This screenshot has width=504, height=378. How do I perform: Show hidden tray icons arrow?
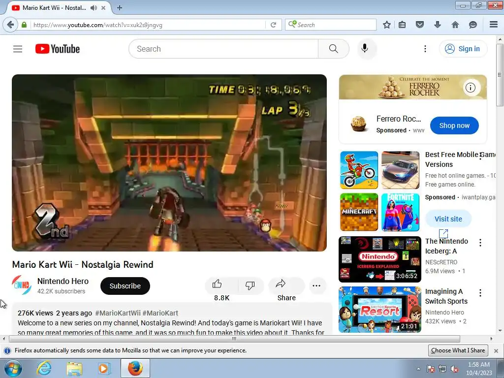418,369
